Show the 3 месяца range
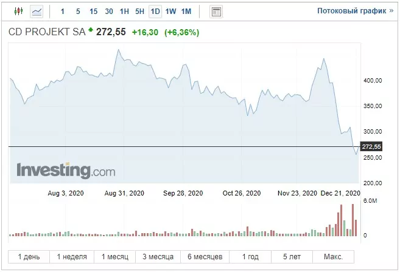The width and height of the screenshot is (400, 272). pos(158,257)
